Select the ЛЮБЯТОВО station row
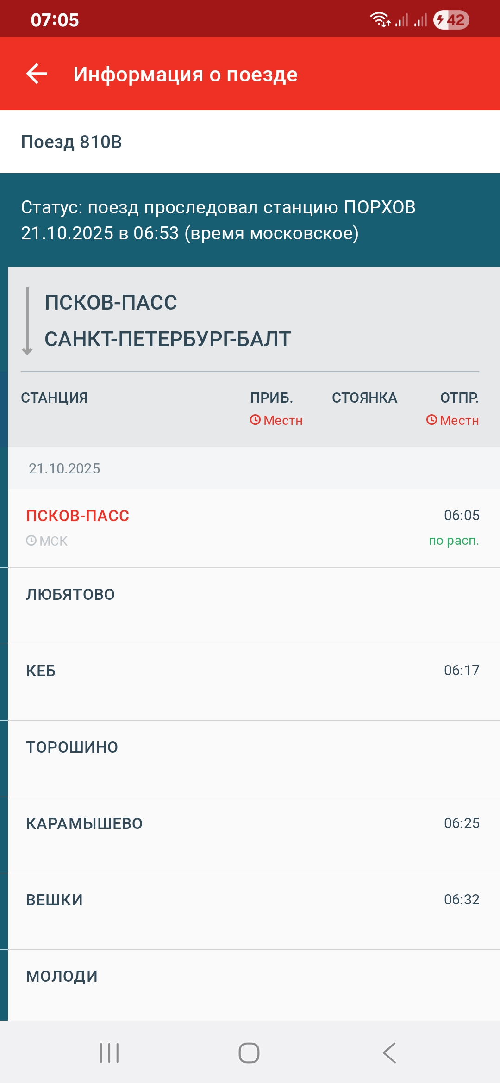 pos(250,605)
